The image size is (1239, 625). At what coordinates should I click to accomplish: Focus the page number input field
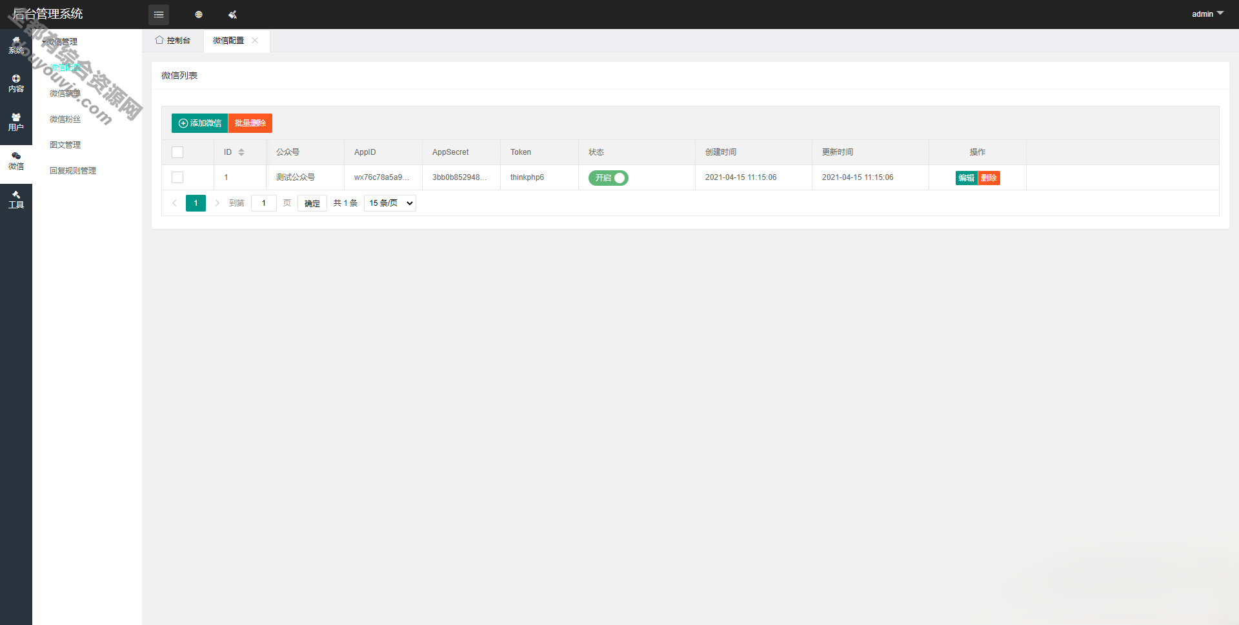(264, 203)
